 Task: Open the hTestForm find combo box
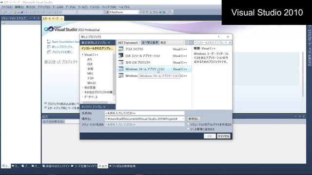(138, 12)
